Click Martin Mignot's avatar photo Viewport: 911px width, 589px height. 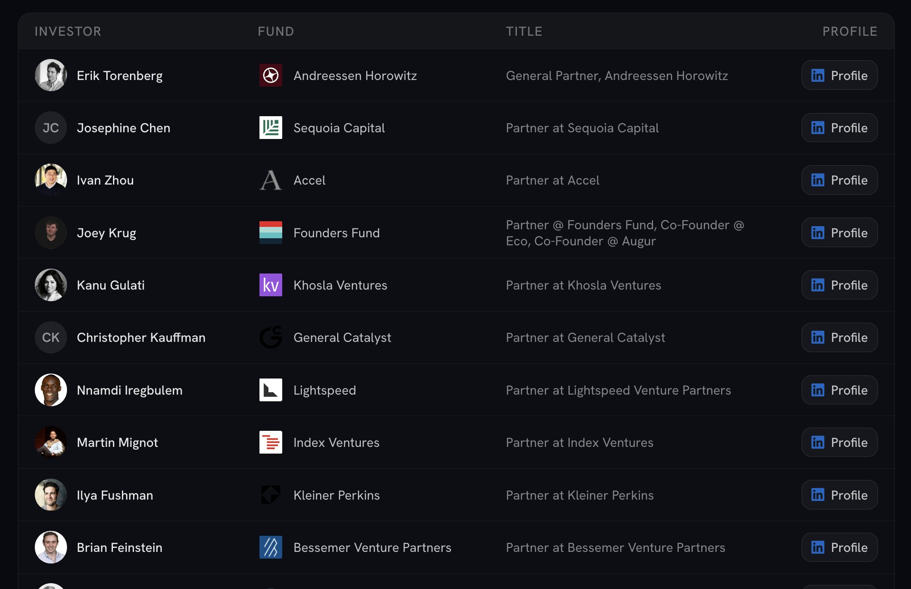tap(51, 442)
